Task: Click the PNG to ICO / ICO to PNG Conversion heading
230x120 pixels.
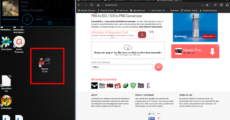Action: [117, 16]
